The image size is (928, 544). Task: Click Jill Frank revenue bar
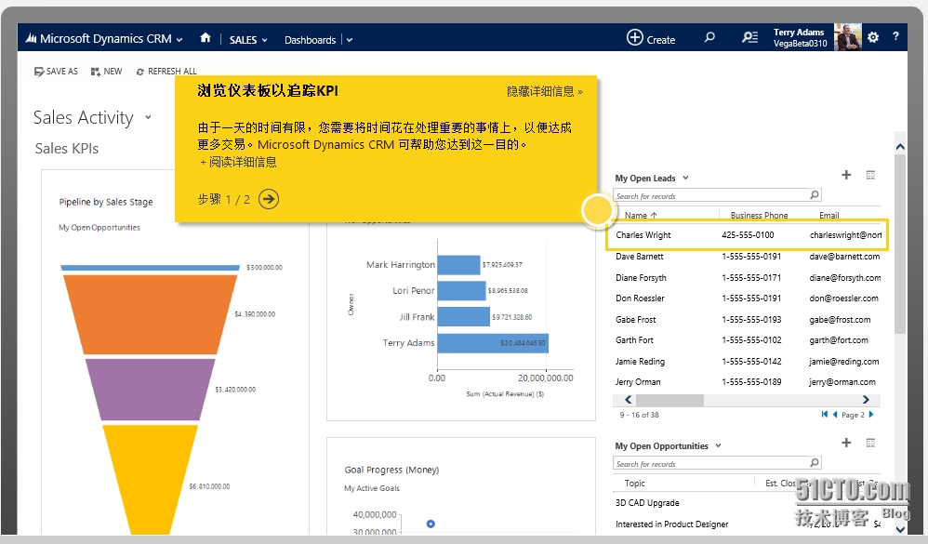[x=463, y=317]
